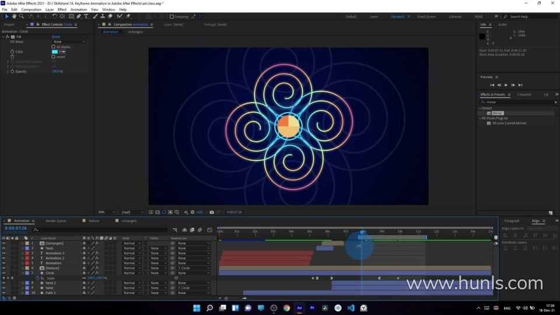Open the 50% magnification dropdown

(x=106, y=212)
